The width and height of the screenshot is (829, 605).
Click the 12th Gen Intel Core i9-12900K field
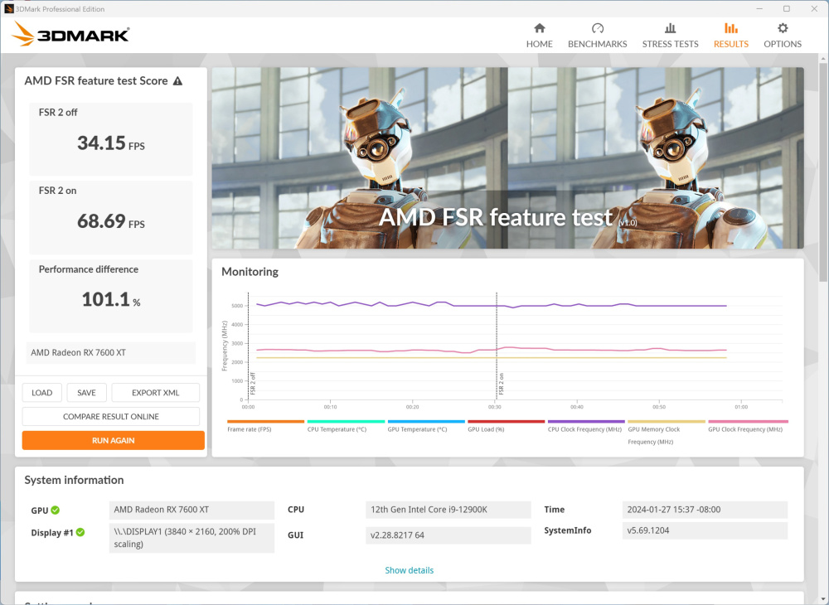(448, 510)
